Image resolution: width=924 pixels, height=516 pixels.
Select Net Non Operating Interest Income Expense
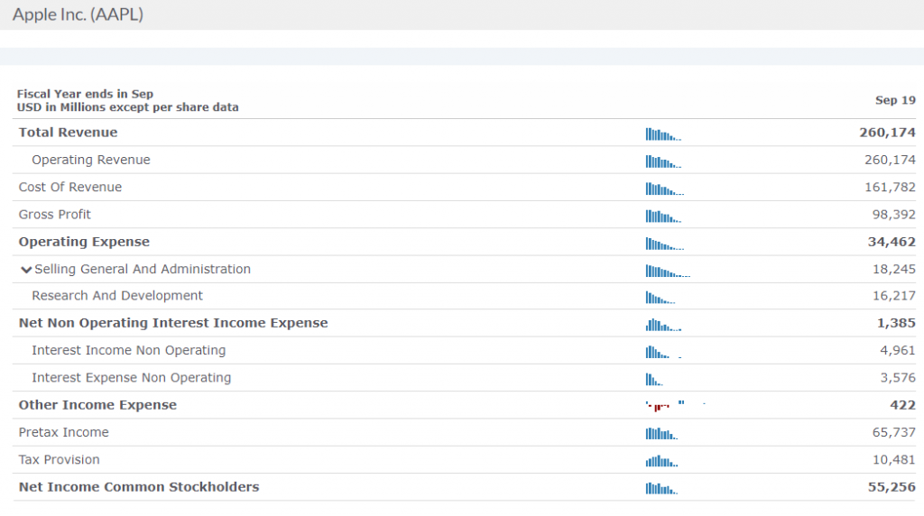[x=173, y=323]
